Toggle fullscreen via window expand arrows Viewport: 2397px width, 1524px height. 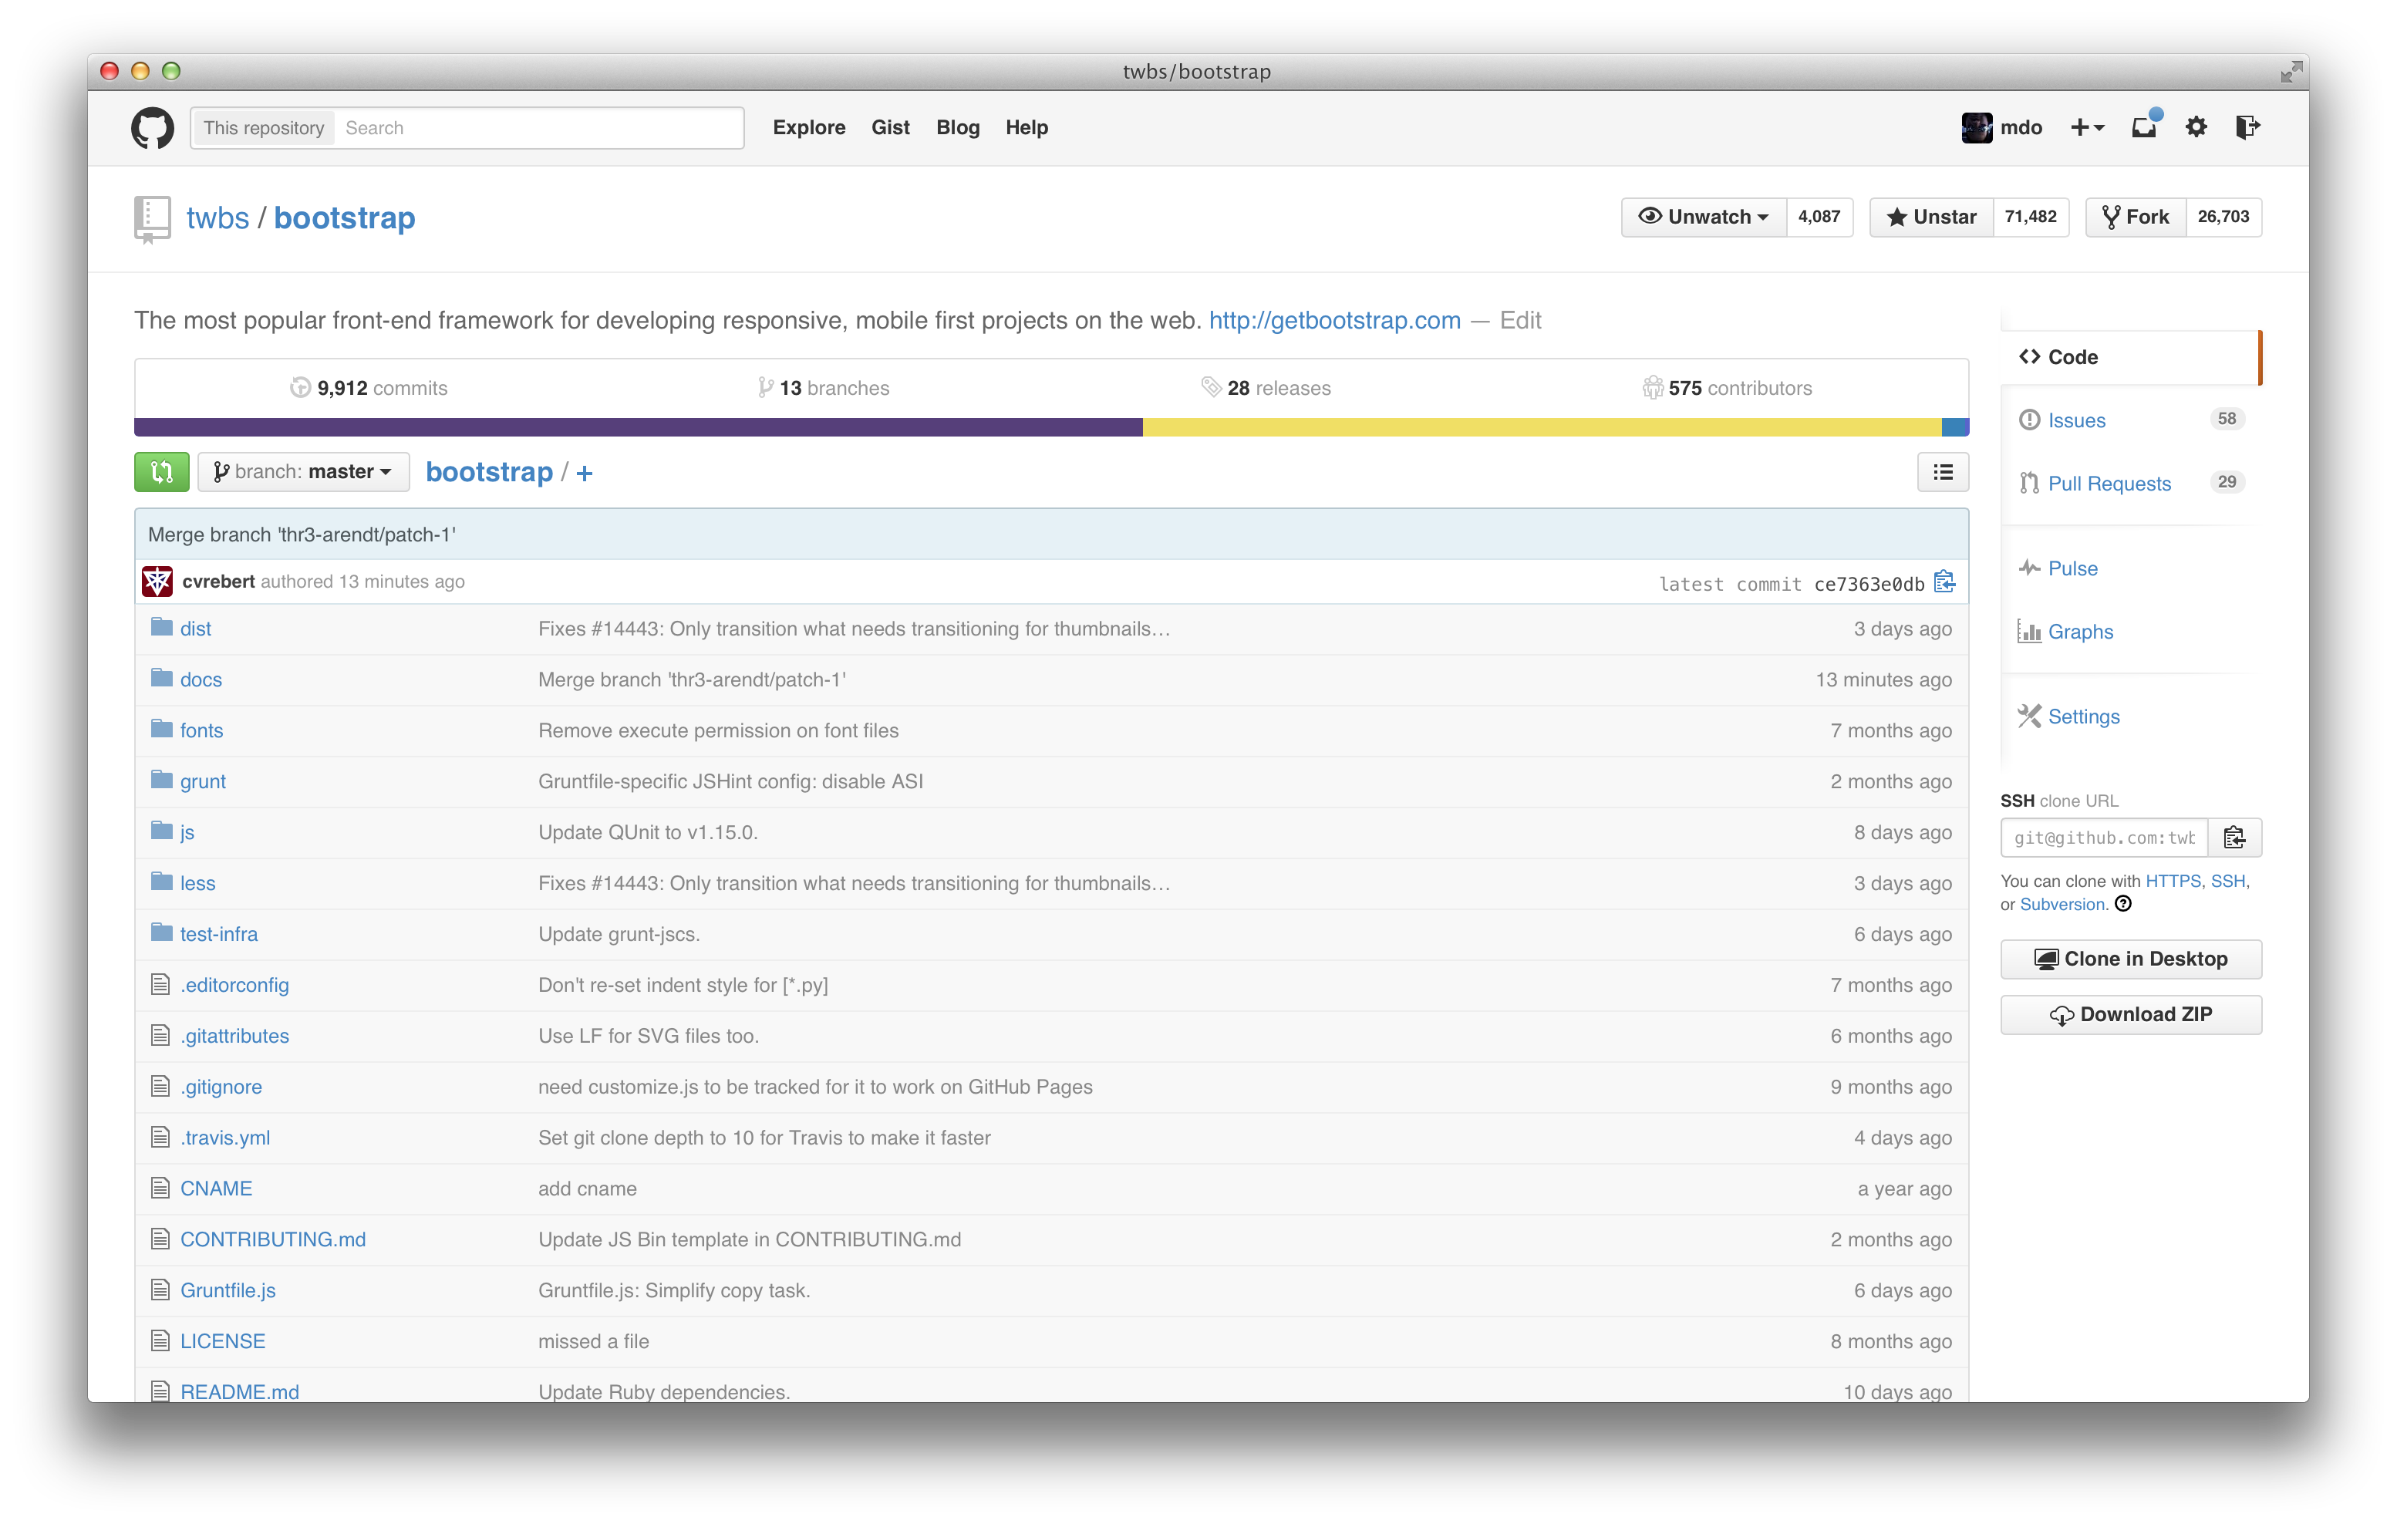(x=2291, y=71)
